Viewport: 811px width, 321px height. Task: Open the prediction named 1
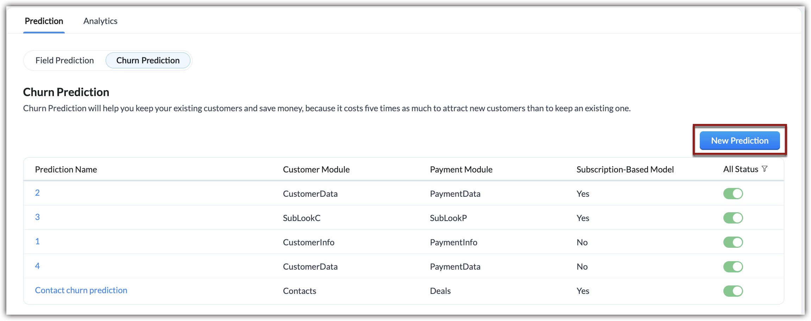pos(37,241)
